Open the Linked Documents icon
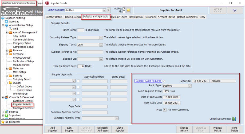This screenshot has width=245, height=134. coord(234,119)
